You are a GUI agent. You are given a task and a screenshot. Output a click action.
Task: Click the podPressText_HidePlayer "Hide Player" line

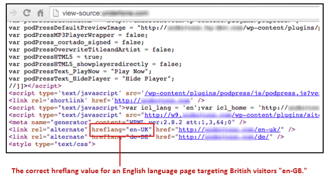click(91, 79)
